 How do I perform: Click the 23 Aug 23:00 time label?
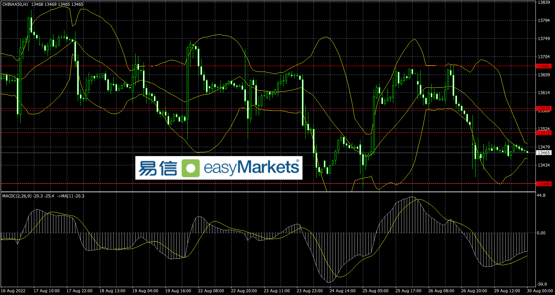click(310, 291)
